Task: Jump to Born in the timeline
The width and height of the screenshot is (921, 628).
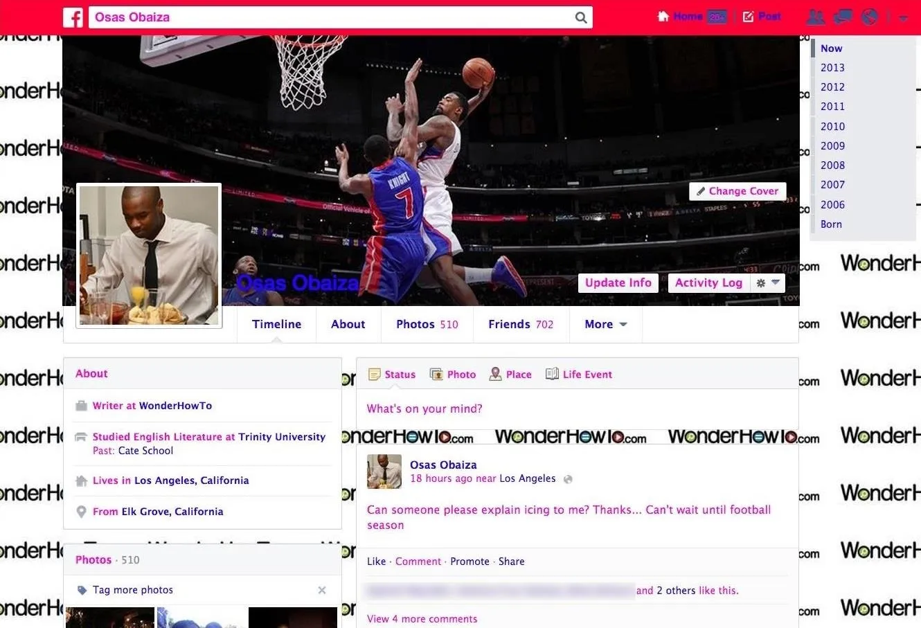Action: [x=831, y=224]
